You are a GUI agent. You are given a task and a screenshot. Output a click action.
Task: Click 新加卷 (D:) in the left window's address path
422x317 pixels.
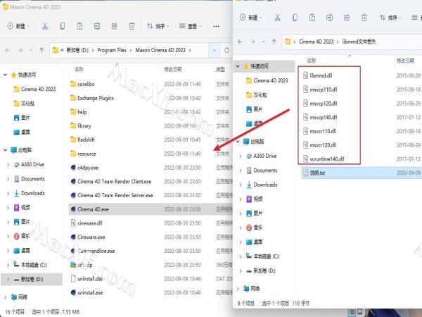pyautogui.click(x=77, y=50)
